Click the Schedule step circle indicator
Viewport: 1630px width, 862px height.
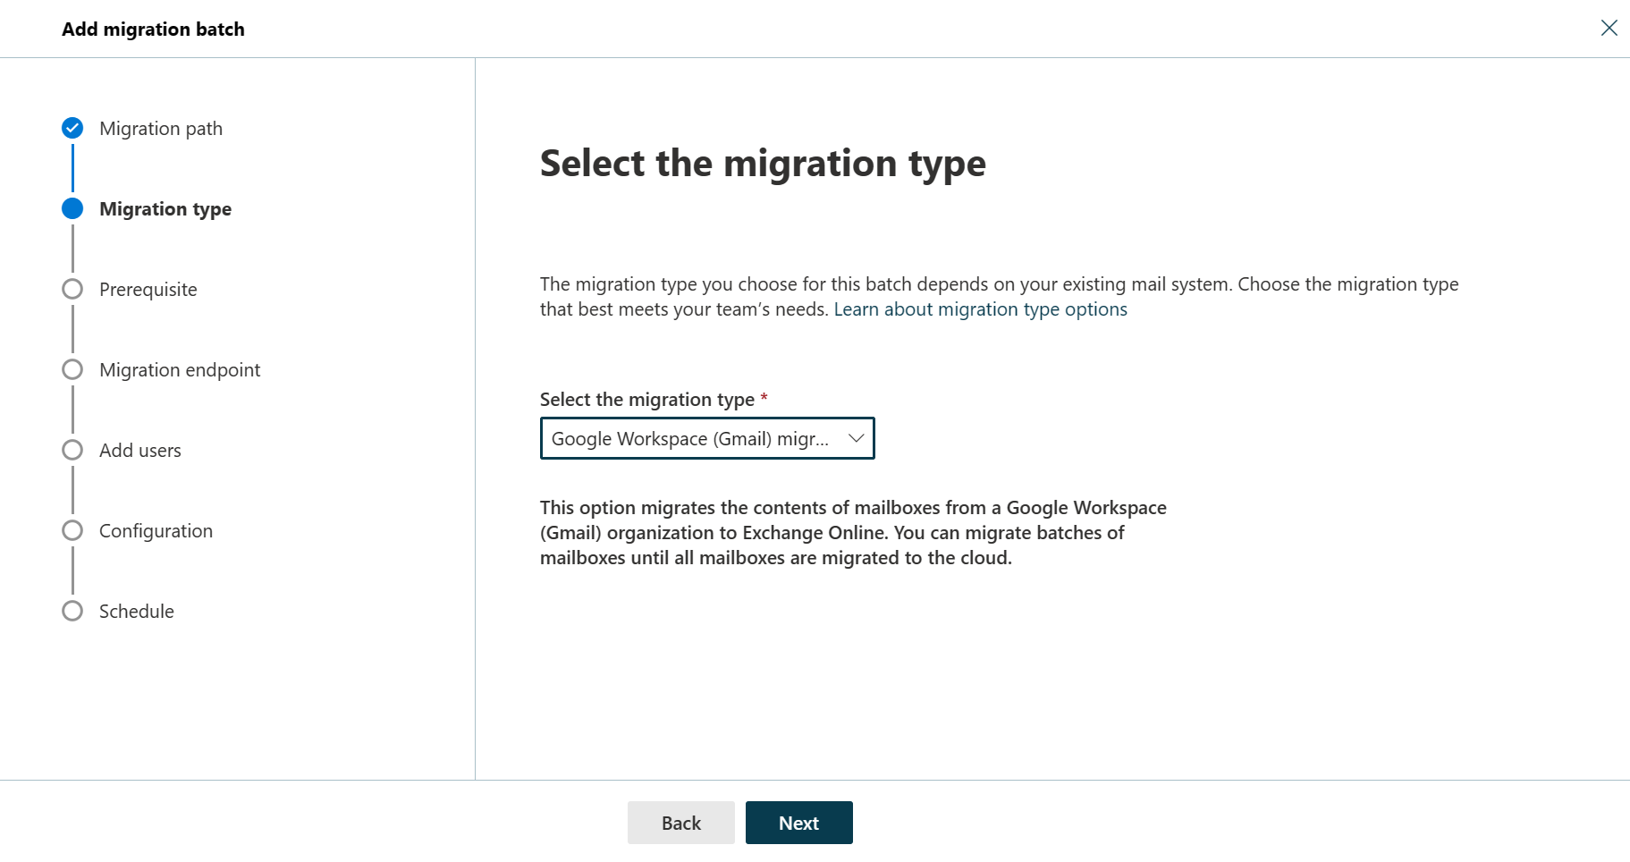[x=72, y=611]
